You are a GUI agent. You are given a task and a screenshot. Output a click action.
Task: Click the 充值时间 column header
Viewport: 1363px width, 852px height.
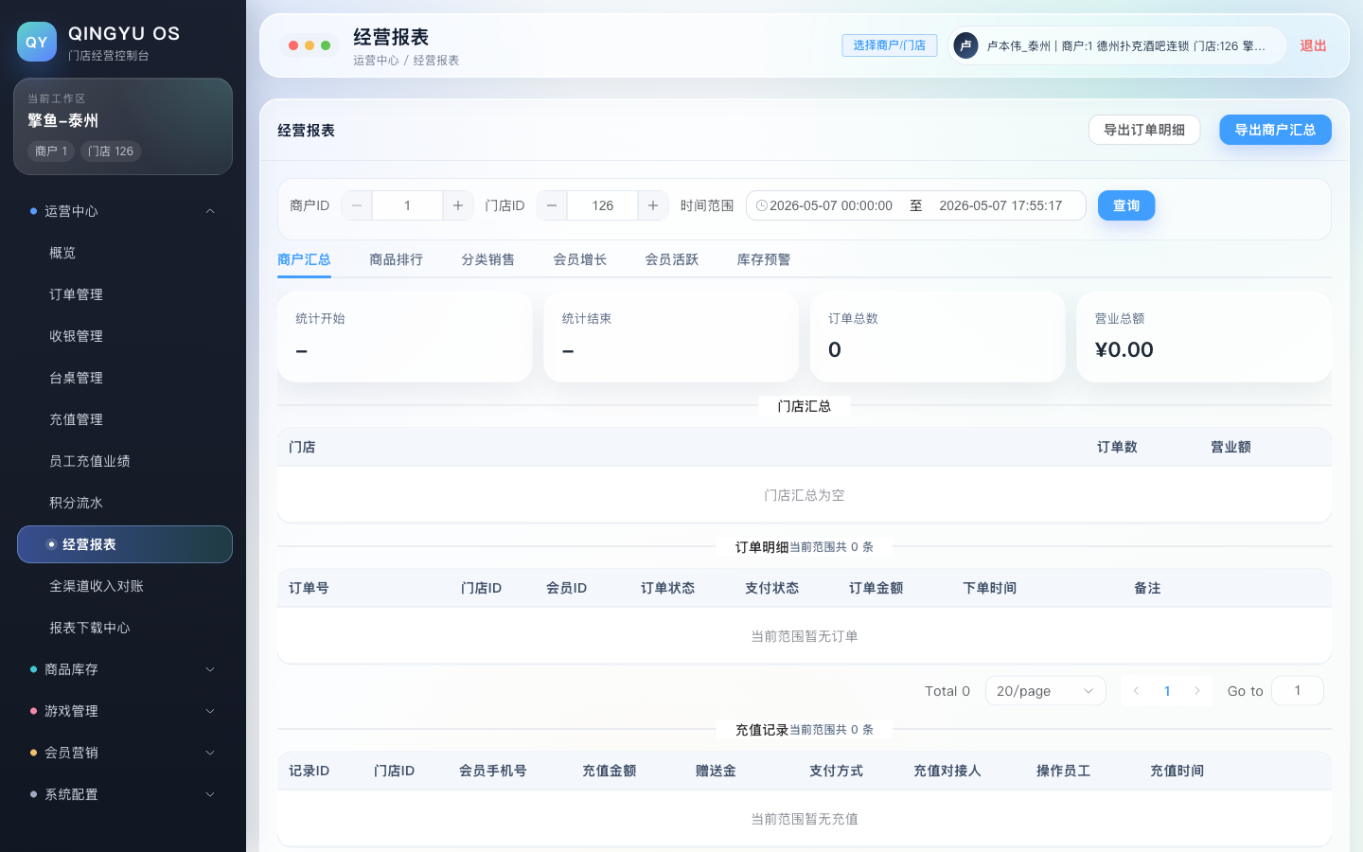[x=1177, y=771]
